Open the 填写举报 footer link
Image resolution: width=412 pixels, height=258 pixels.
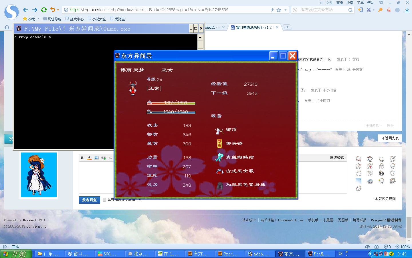pos(359,220)
